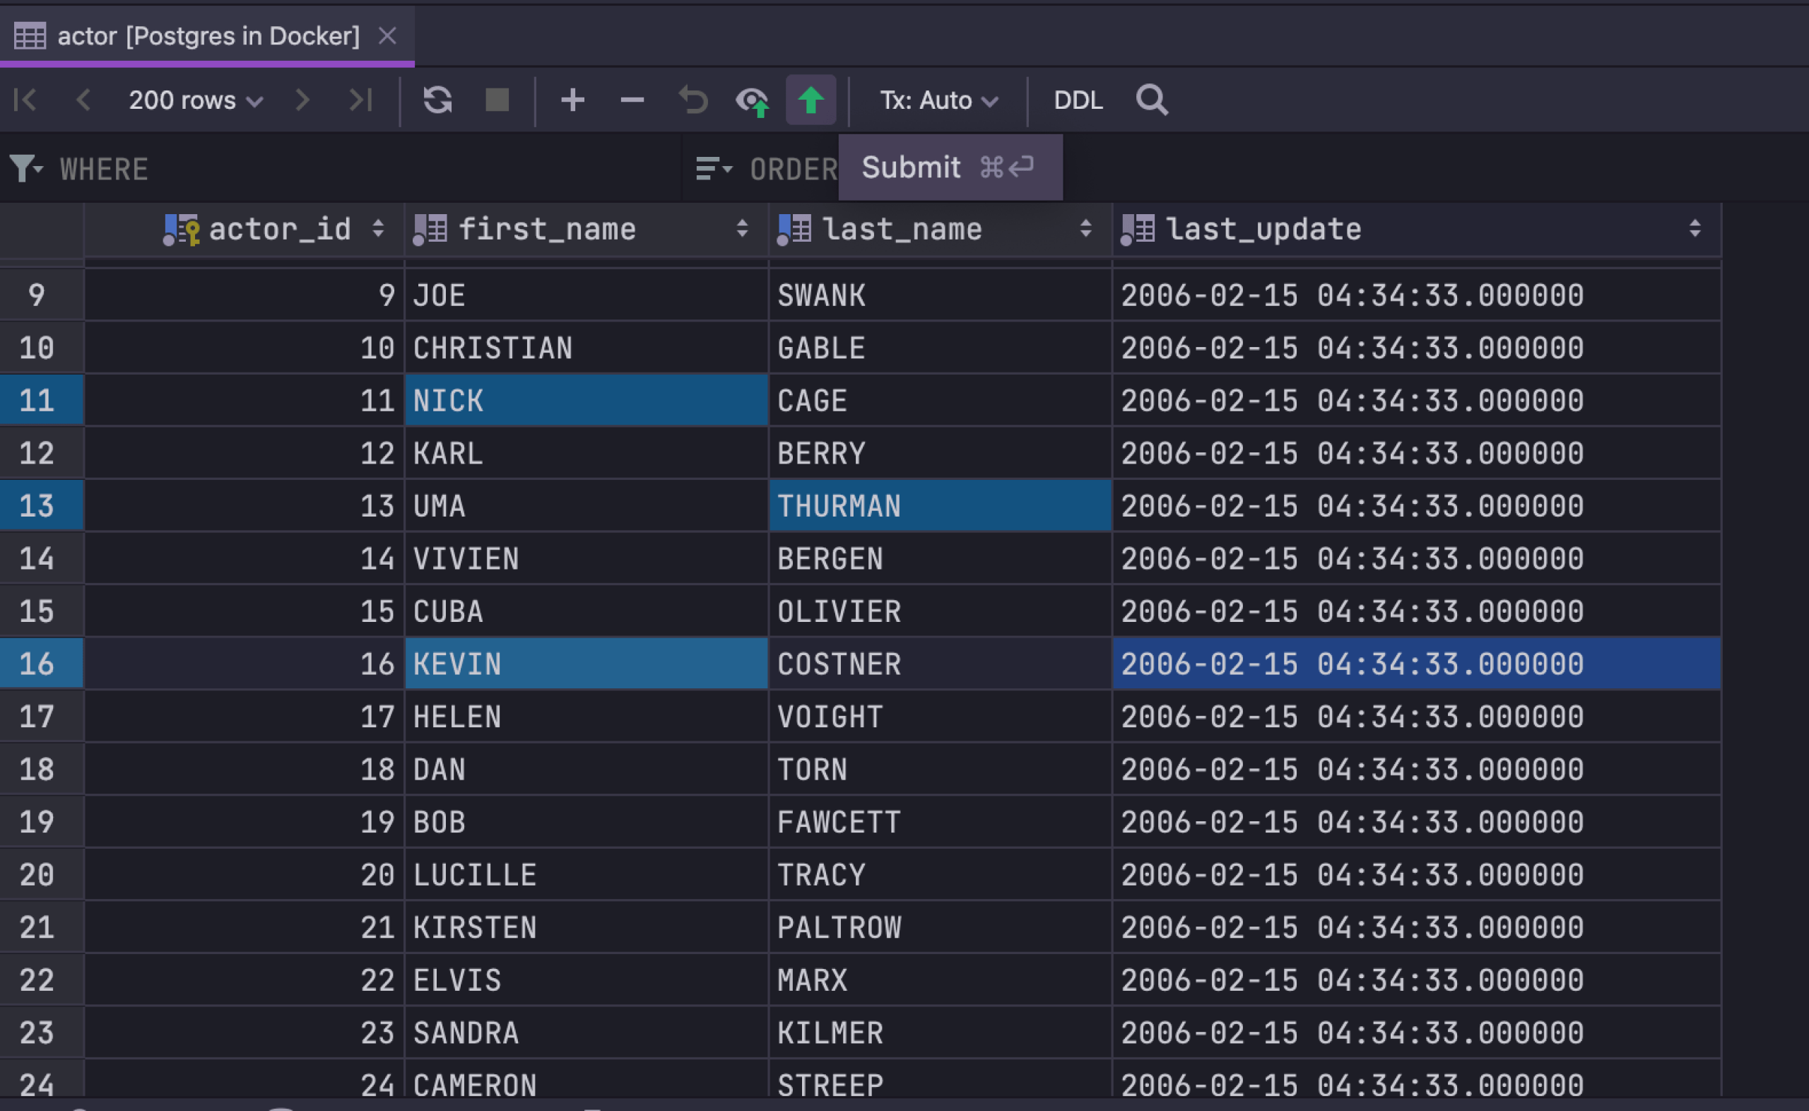1809x1111 pixels.
Task: Click the row 16 number header
Action: coord(37,664)
